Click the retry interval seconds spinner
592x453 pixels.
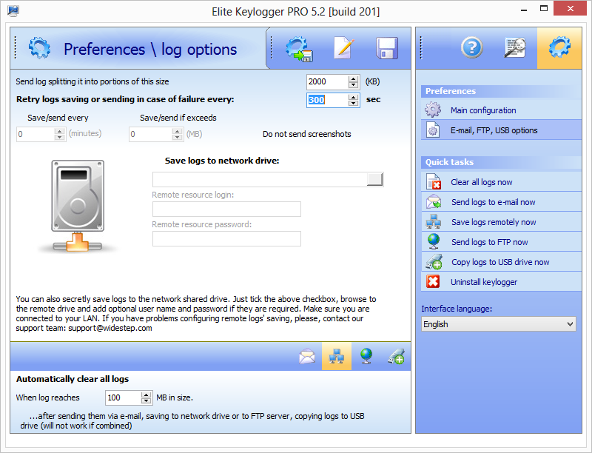pos(353,100)
